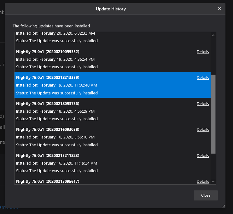Click the scroll up arrow of the updates list
Viewport: 233px width, 214px height.
pyautogui.click(x=213, y=35)
